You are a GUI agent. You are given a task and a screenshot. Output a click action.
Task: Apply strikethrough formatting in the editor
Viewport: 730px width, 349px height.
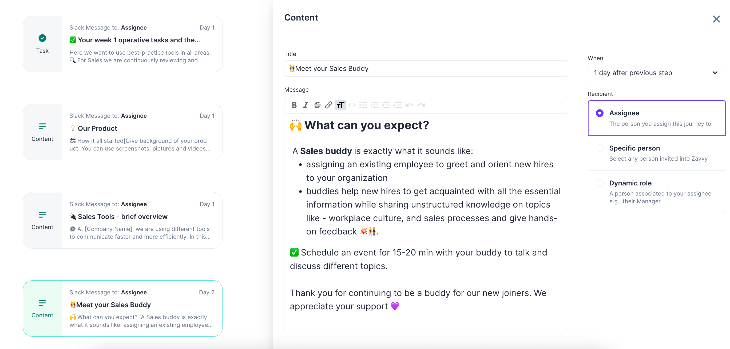tap(317, 105)
